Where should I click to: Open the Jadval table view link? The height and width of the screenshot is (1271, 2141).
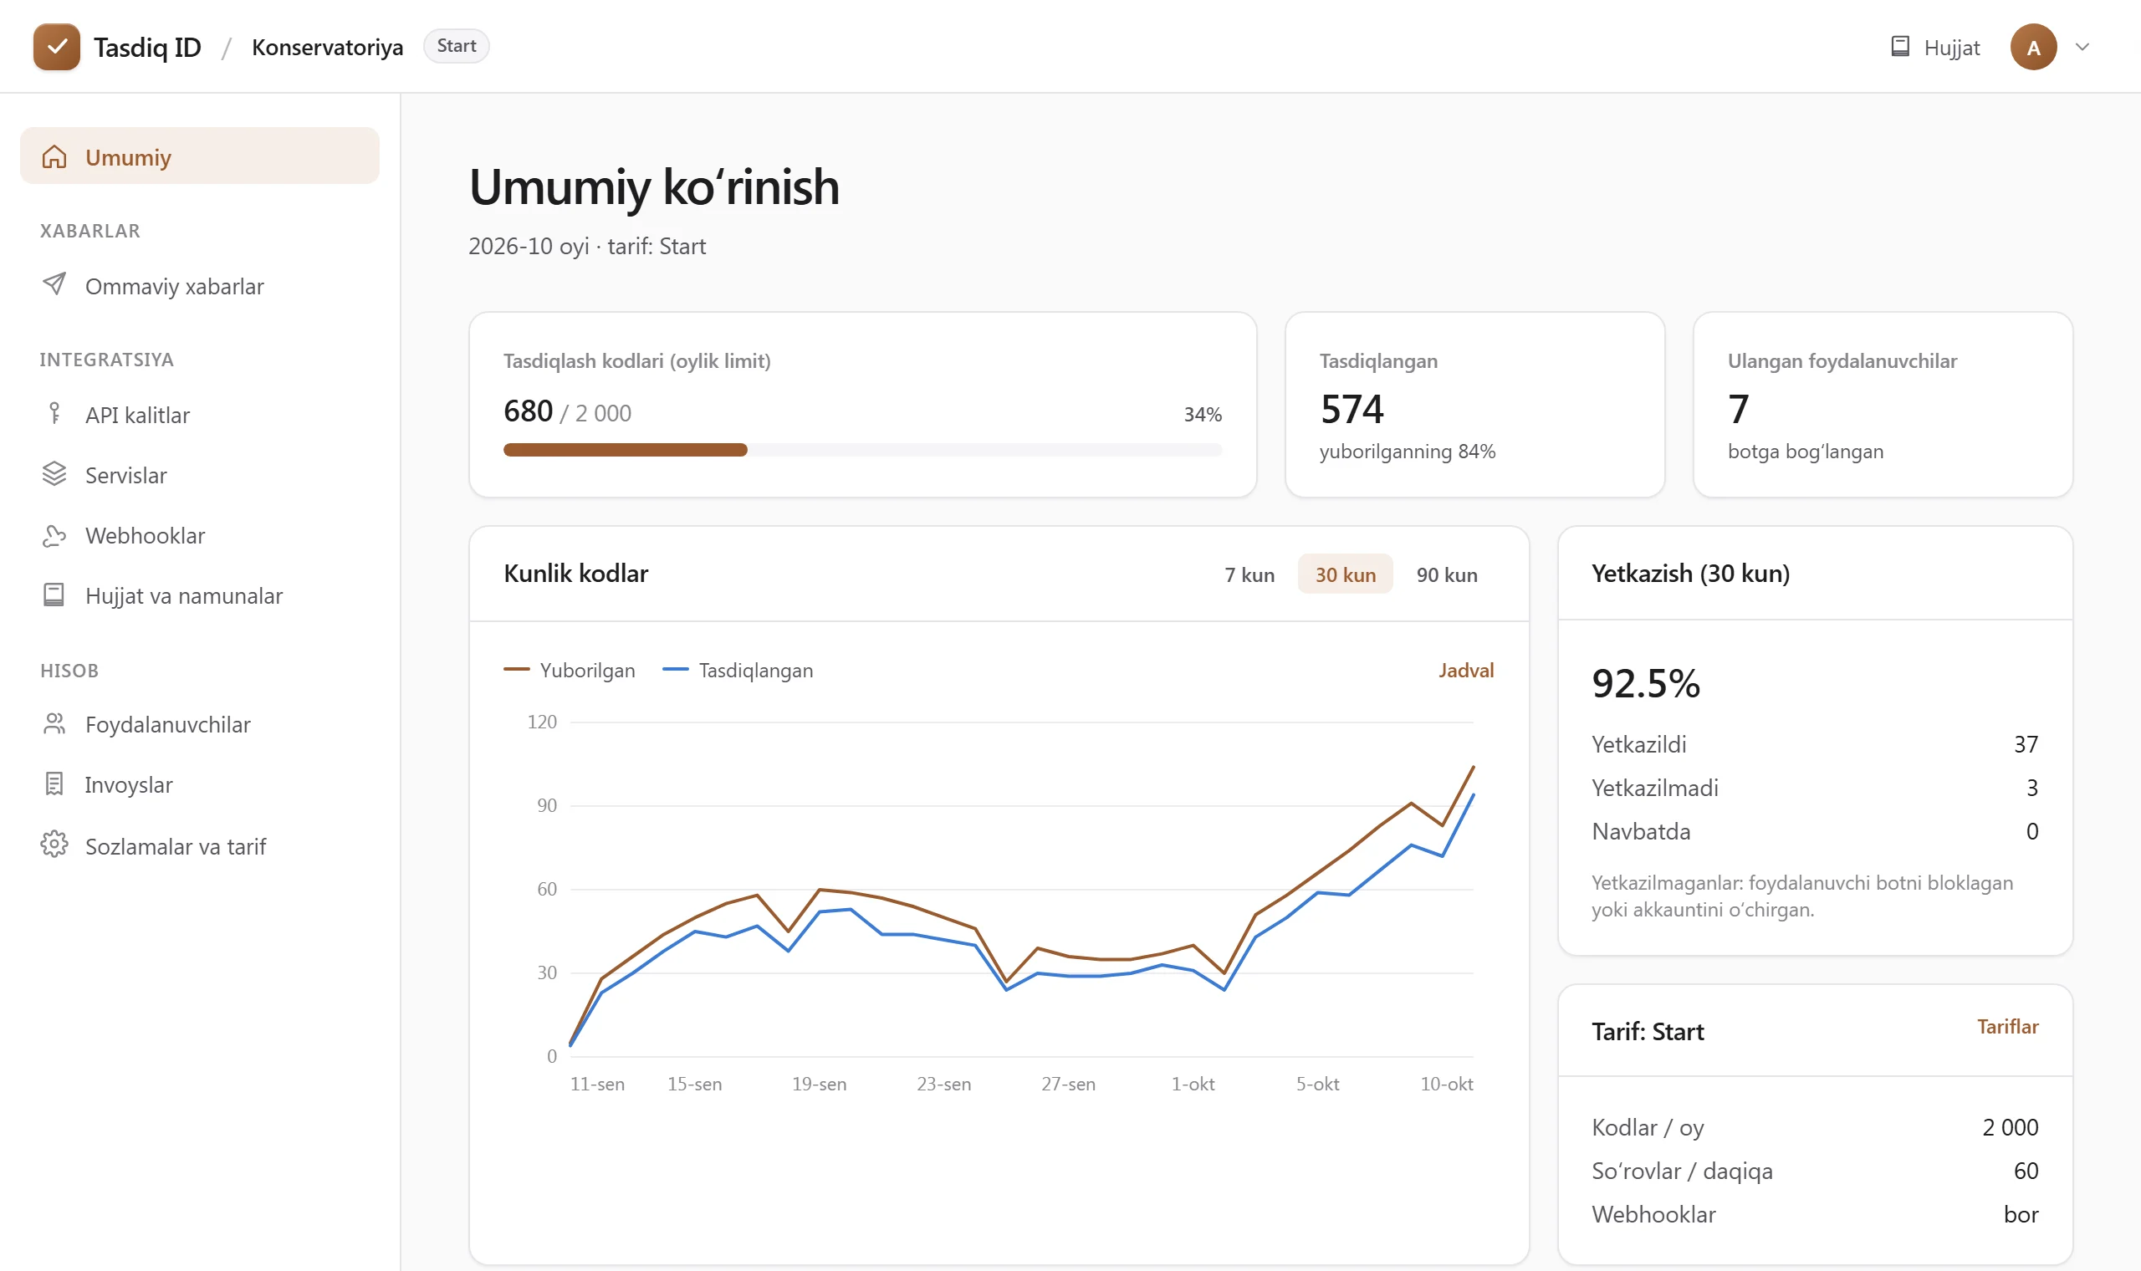coord(1466,670)
